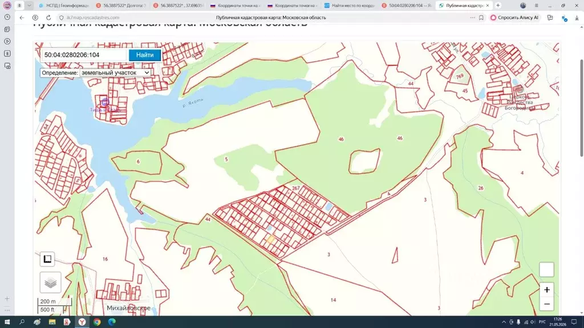
Task: Open a new browser tab
Action: (498, 6)
